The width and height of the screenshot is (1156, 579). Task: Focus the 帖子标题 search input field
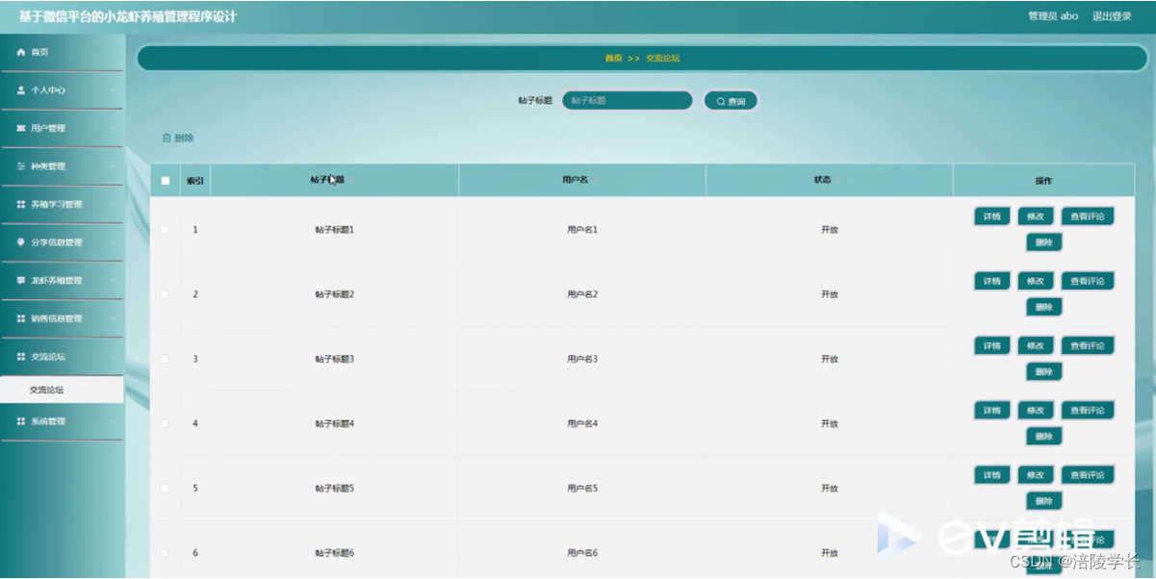click(x=628, y=100)
